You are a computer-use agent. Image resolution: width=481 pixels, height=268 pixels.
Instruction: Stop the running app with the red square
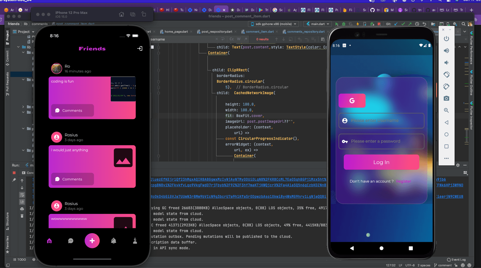(x=379, y=24)
